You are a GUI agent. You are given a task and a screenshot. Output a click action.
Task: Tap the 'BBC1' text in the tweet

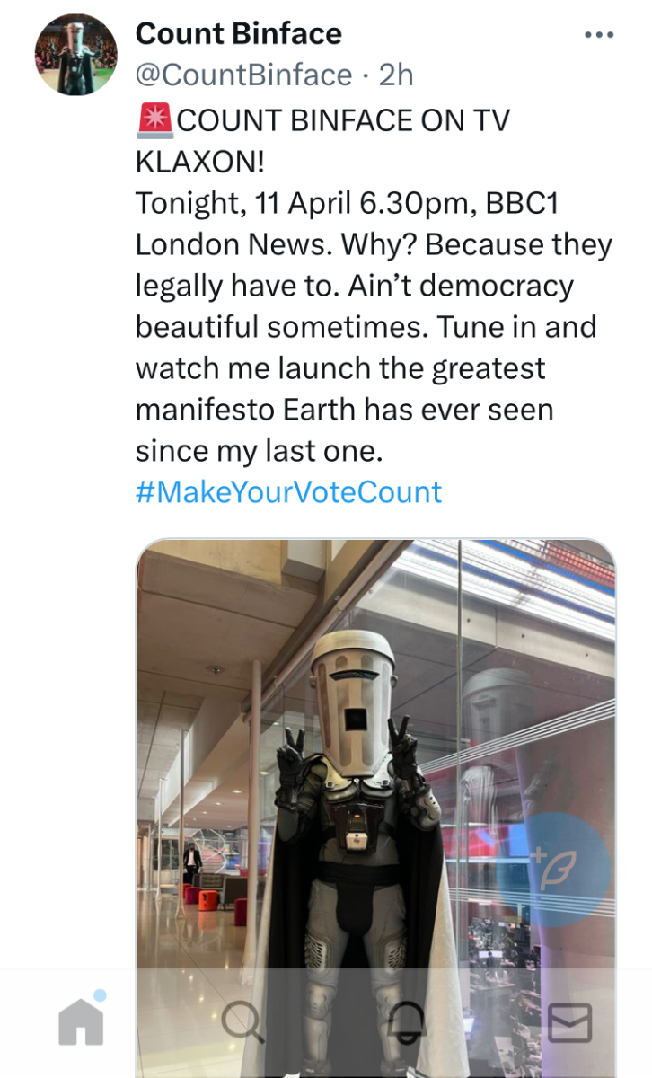(x=522, y=203)
